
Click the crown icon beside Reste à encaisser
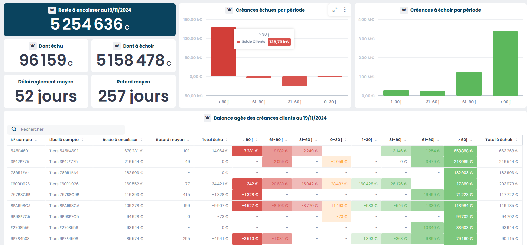(x=52, y=10)
